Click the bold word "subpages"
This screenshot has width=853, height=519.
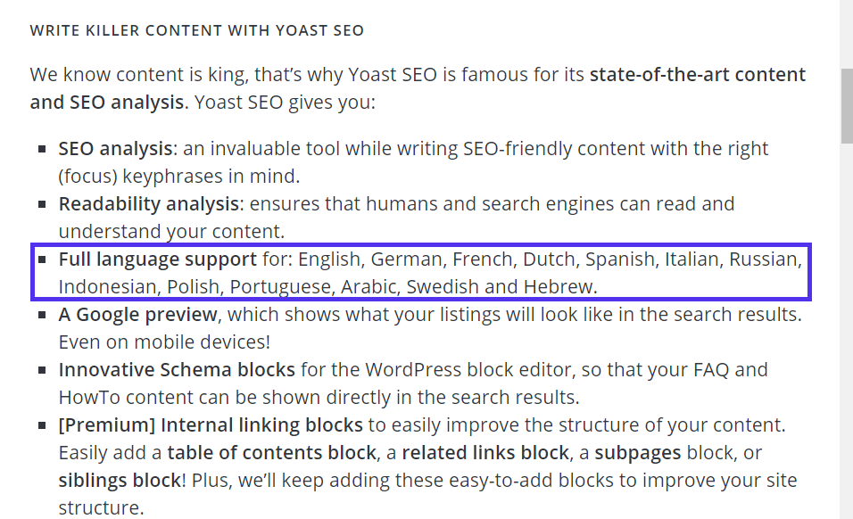(638, 453)
